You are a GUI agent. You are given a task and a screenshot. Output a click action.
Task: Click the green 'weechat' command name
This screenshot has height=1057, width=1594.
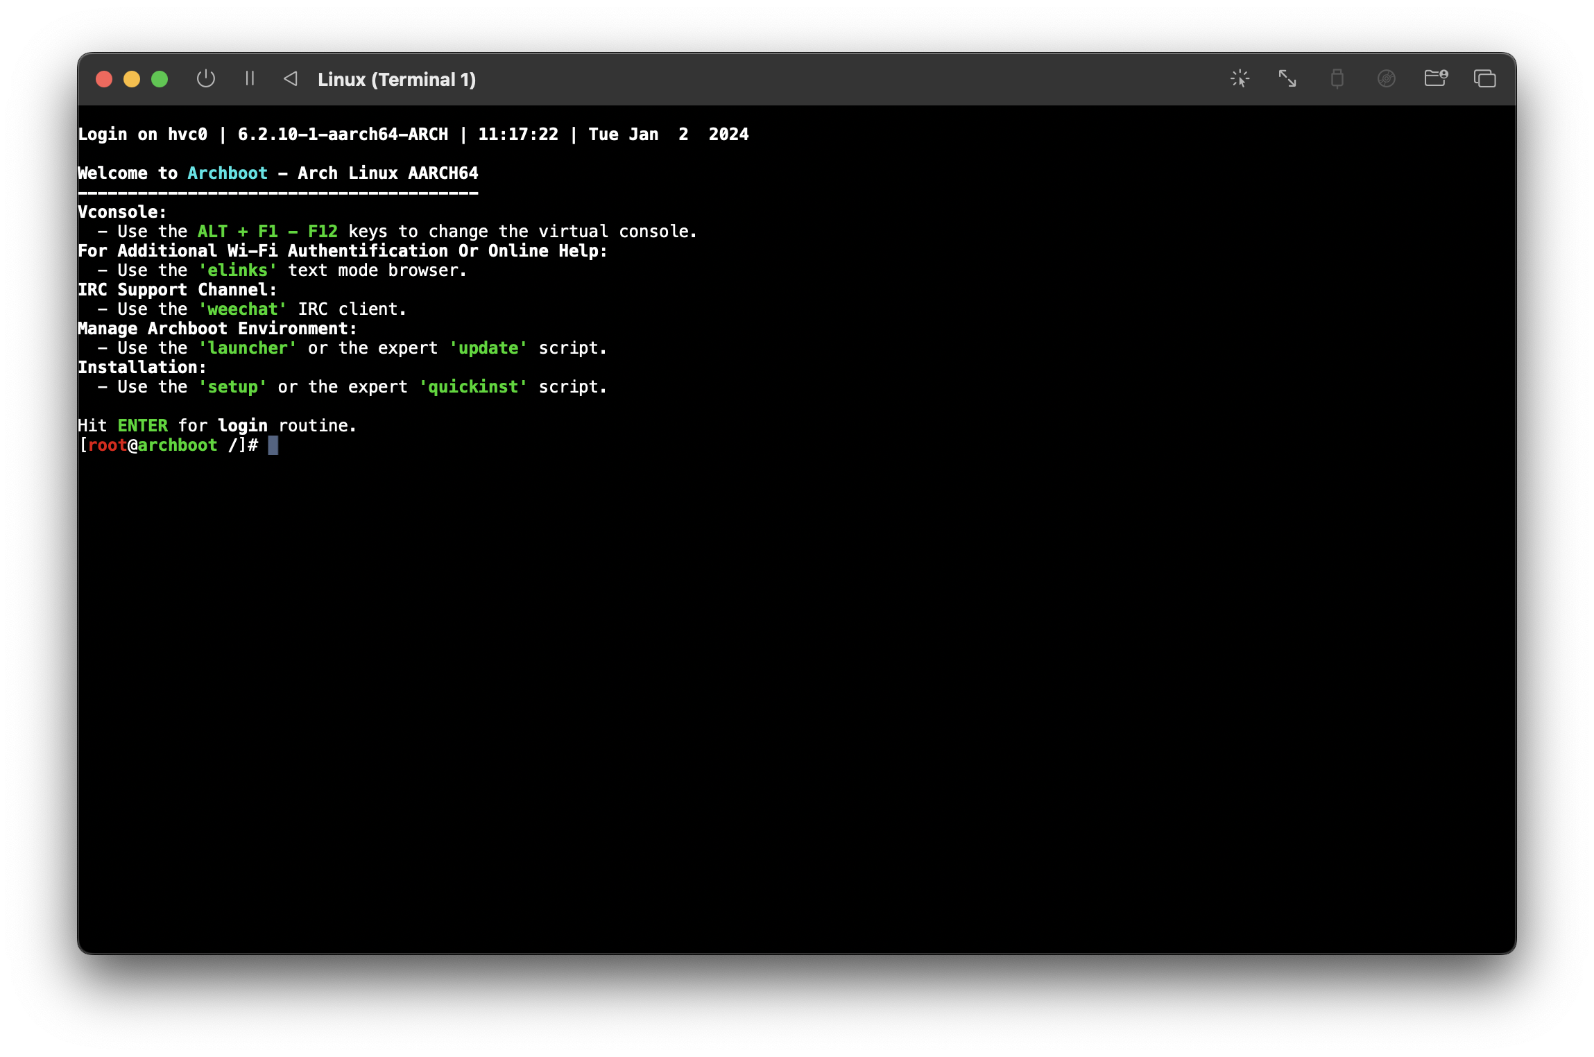pyautogui.click(x=243, y=309)
